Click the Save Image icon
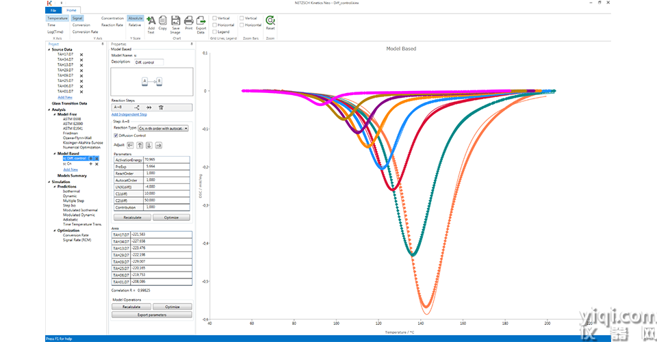The width and height of the screenshot is (657, 342). 176,21
